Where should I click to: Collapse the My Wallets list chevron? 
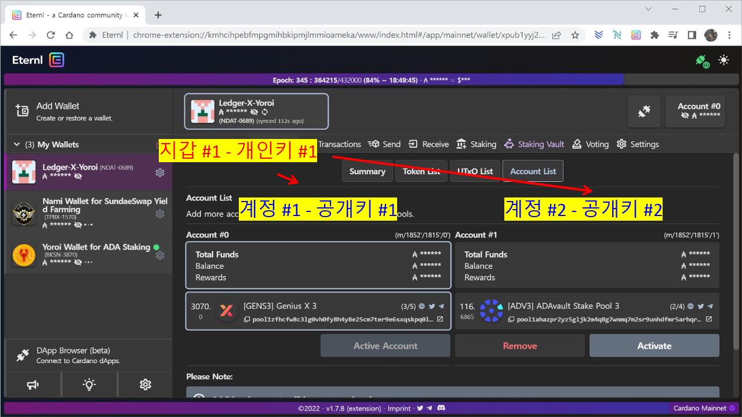click(x=16, y=144)
